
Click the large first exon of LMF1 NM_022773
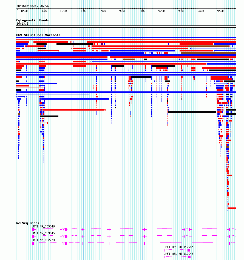click(x=33, y=243)
